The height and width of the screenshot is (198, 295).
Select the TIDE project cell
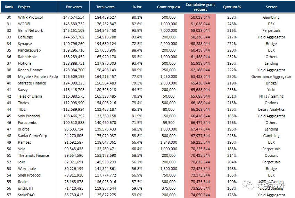pos(22,109)
